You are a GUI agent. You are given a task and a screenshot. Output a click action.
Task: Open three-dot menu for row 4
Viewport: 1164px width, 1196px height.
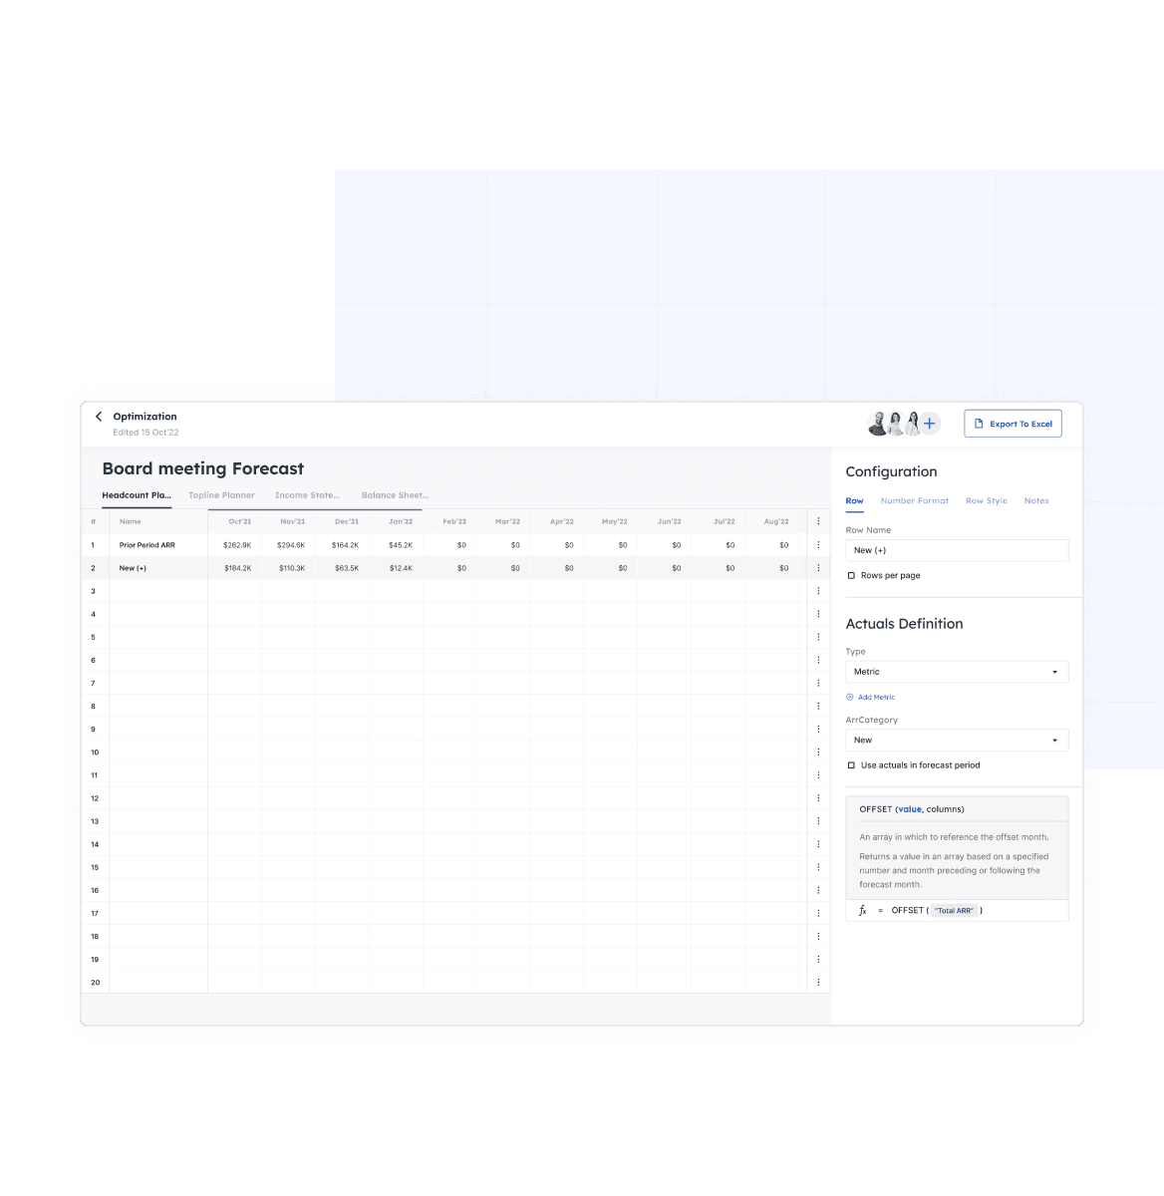[818, 614]
